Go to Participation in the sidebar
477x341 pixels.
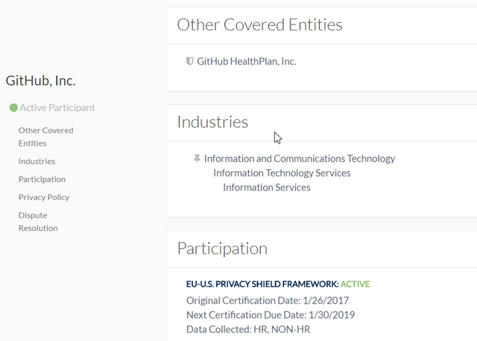[42, 179]
